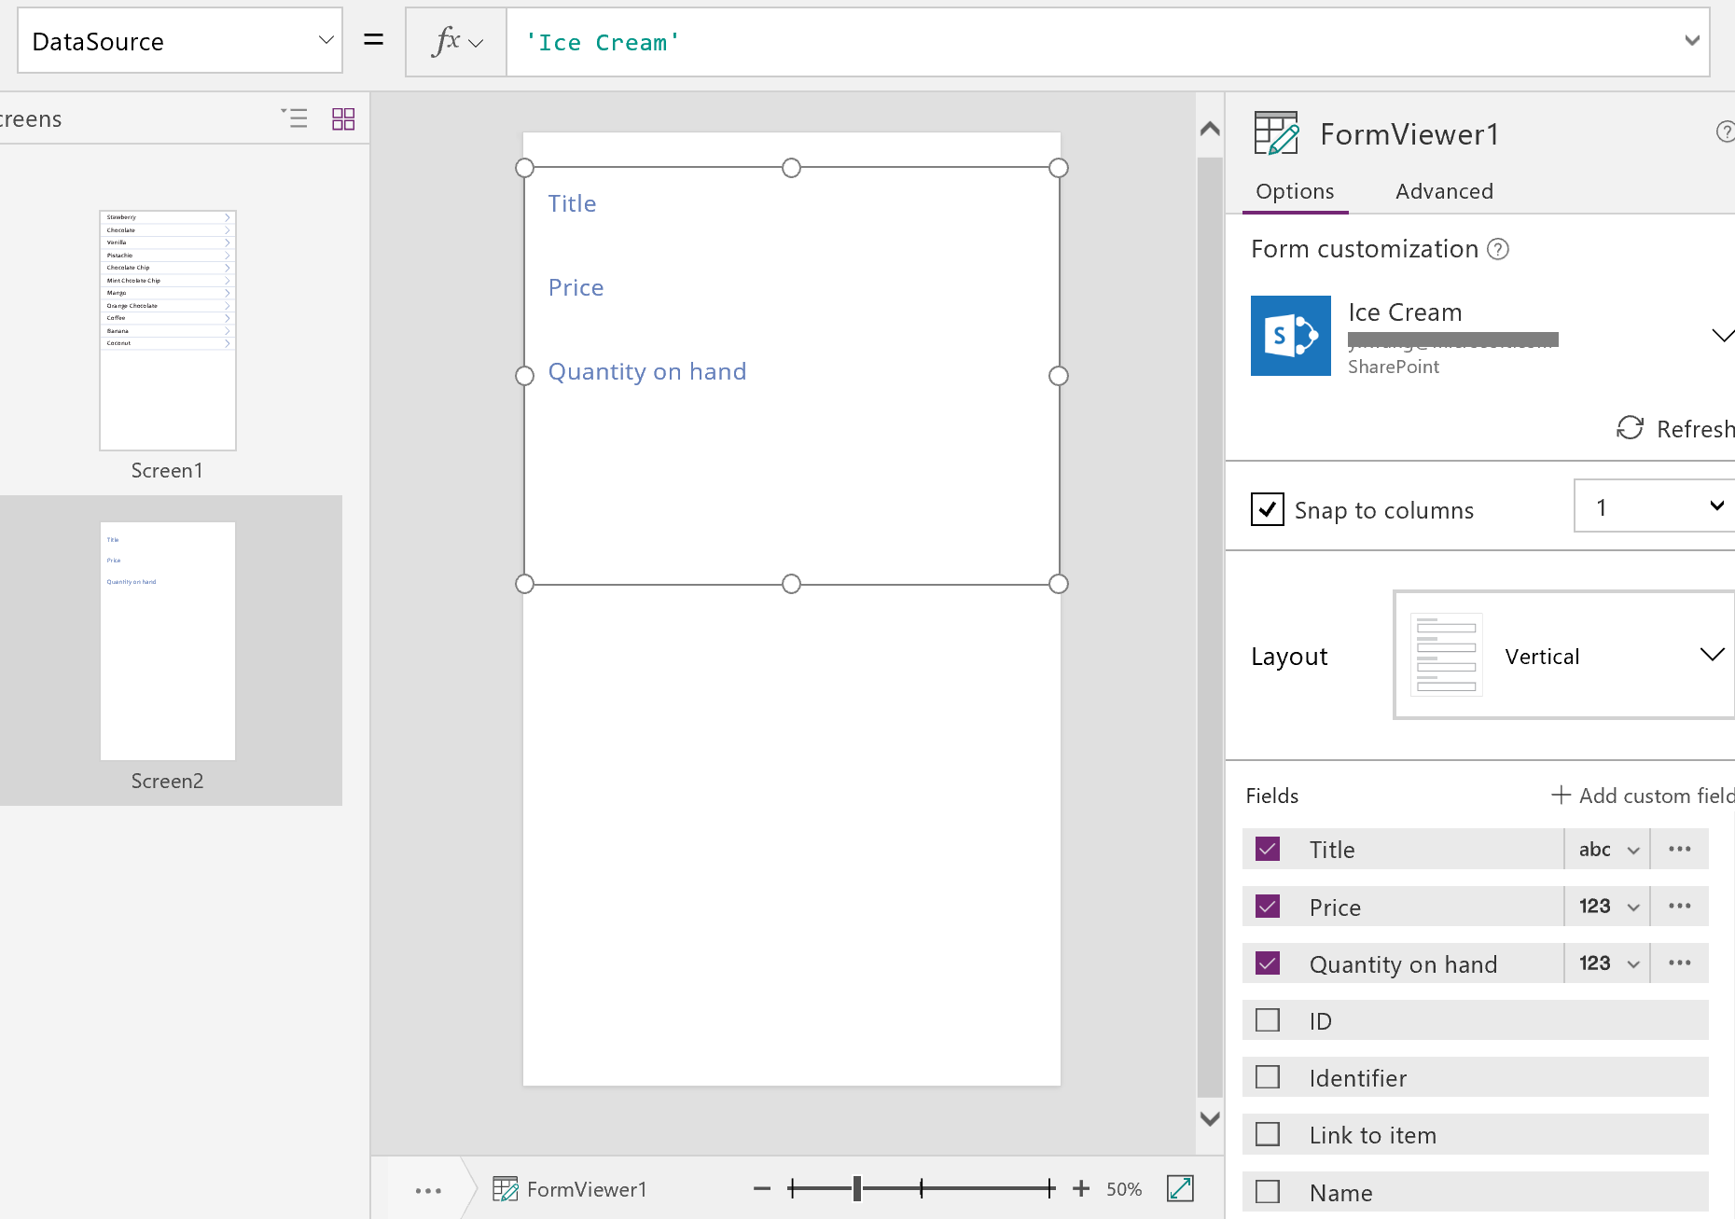Uncheck Snap to columns checkbox
Viewport: 1735px width, 1219px height.
click(1267, 509)
